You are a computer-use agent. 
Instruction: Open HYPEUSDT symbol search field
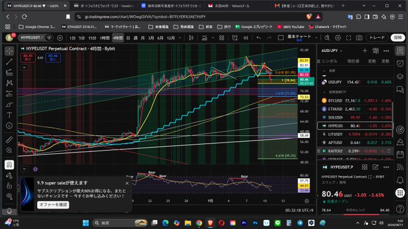point(32,38)
